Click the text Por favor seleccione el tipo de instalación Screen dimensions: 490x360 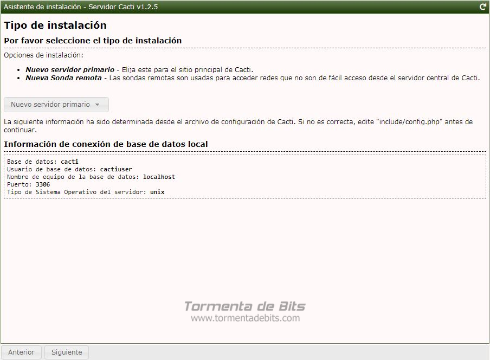[93, 41]
